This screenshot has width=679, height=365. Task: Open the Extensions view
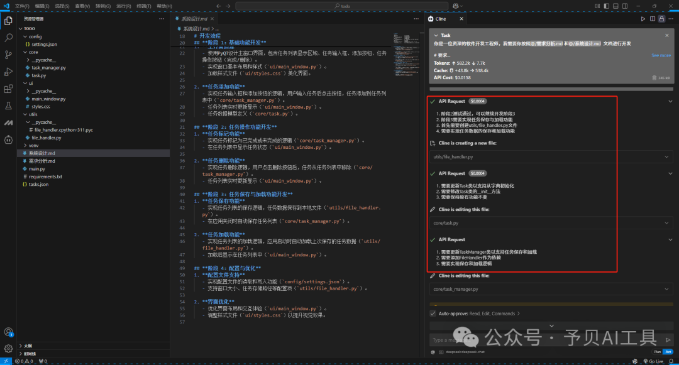[8, 89]
